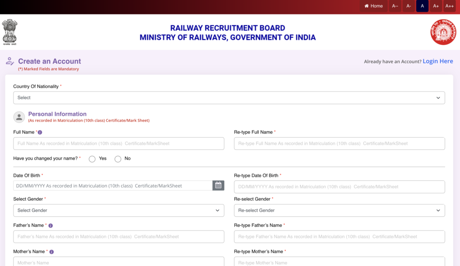The image size is (460, 266).
Task: Choose the A- smaller font size
Action: pyautogui.click(x=409, y=6)
